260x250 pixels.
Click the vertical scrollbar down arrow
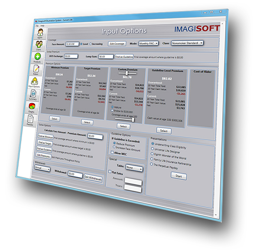216,215
